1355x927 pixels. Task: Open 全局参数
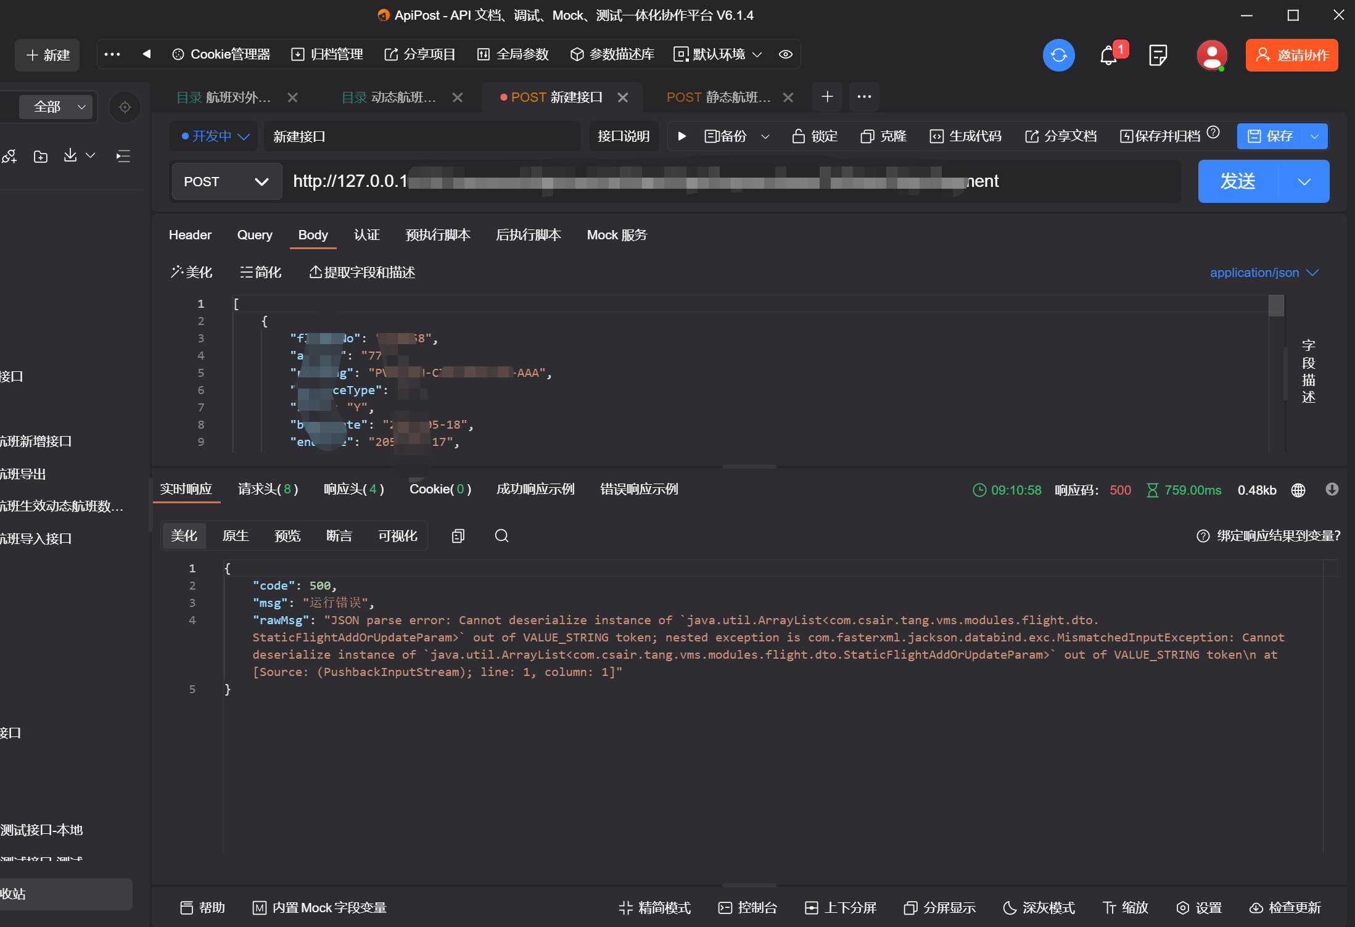(513, 54)
